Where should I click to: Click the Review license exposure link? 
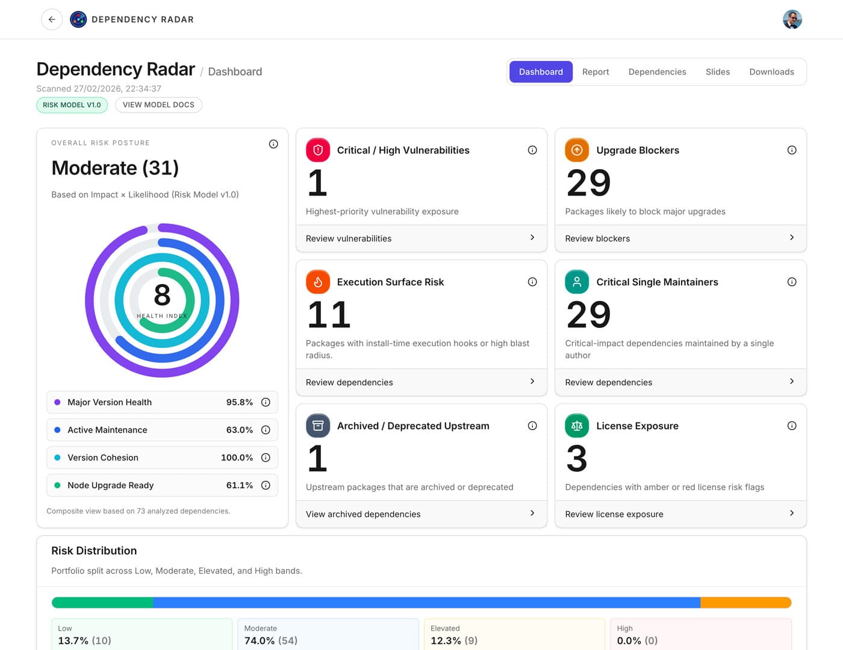click(x=614, y=514)
